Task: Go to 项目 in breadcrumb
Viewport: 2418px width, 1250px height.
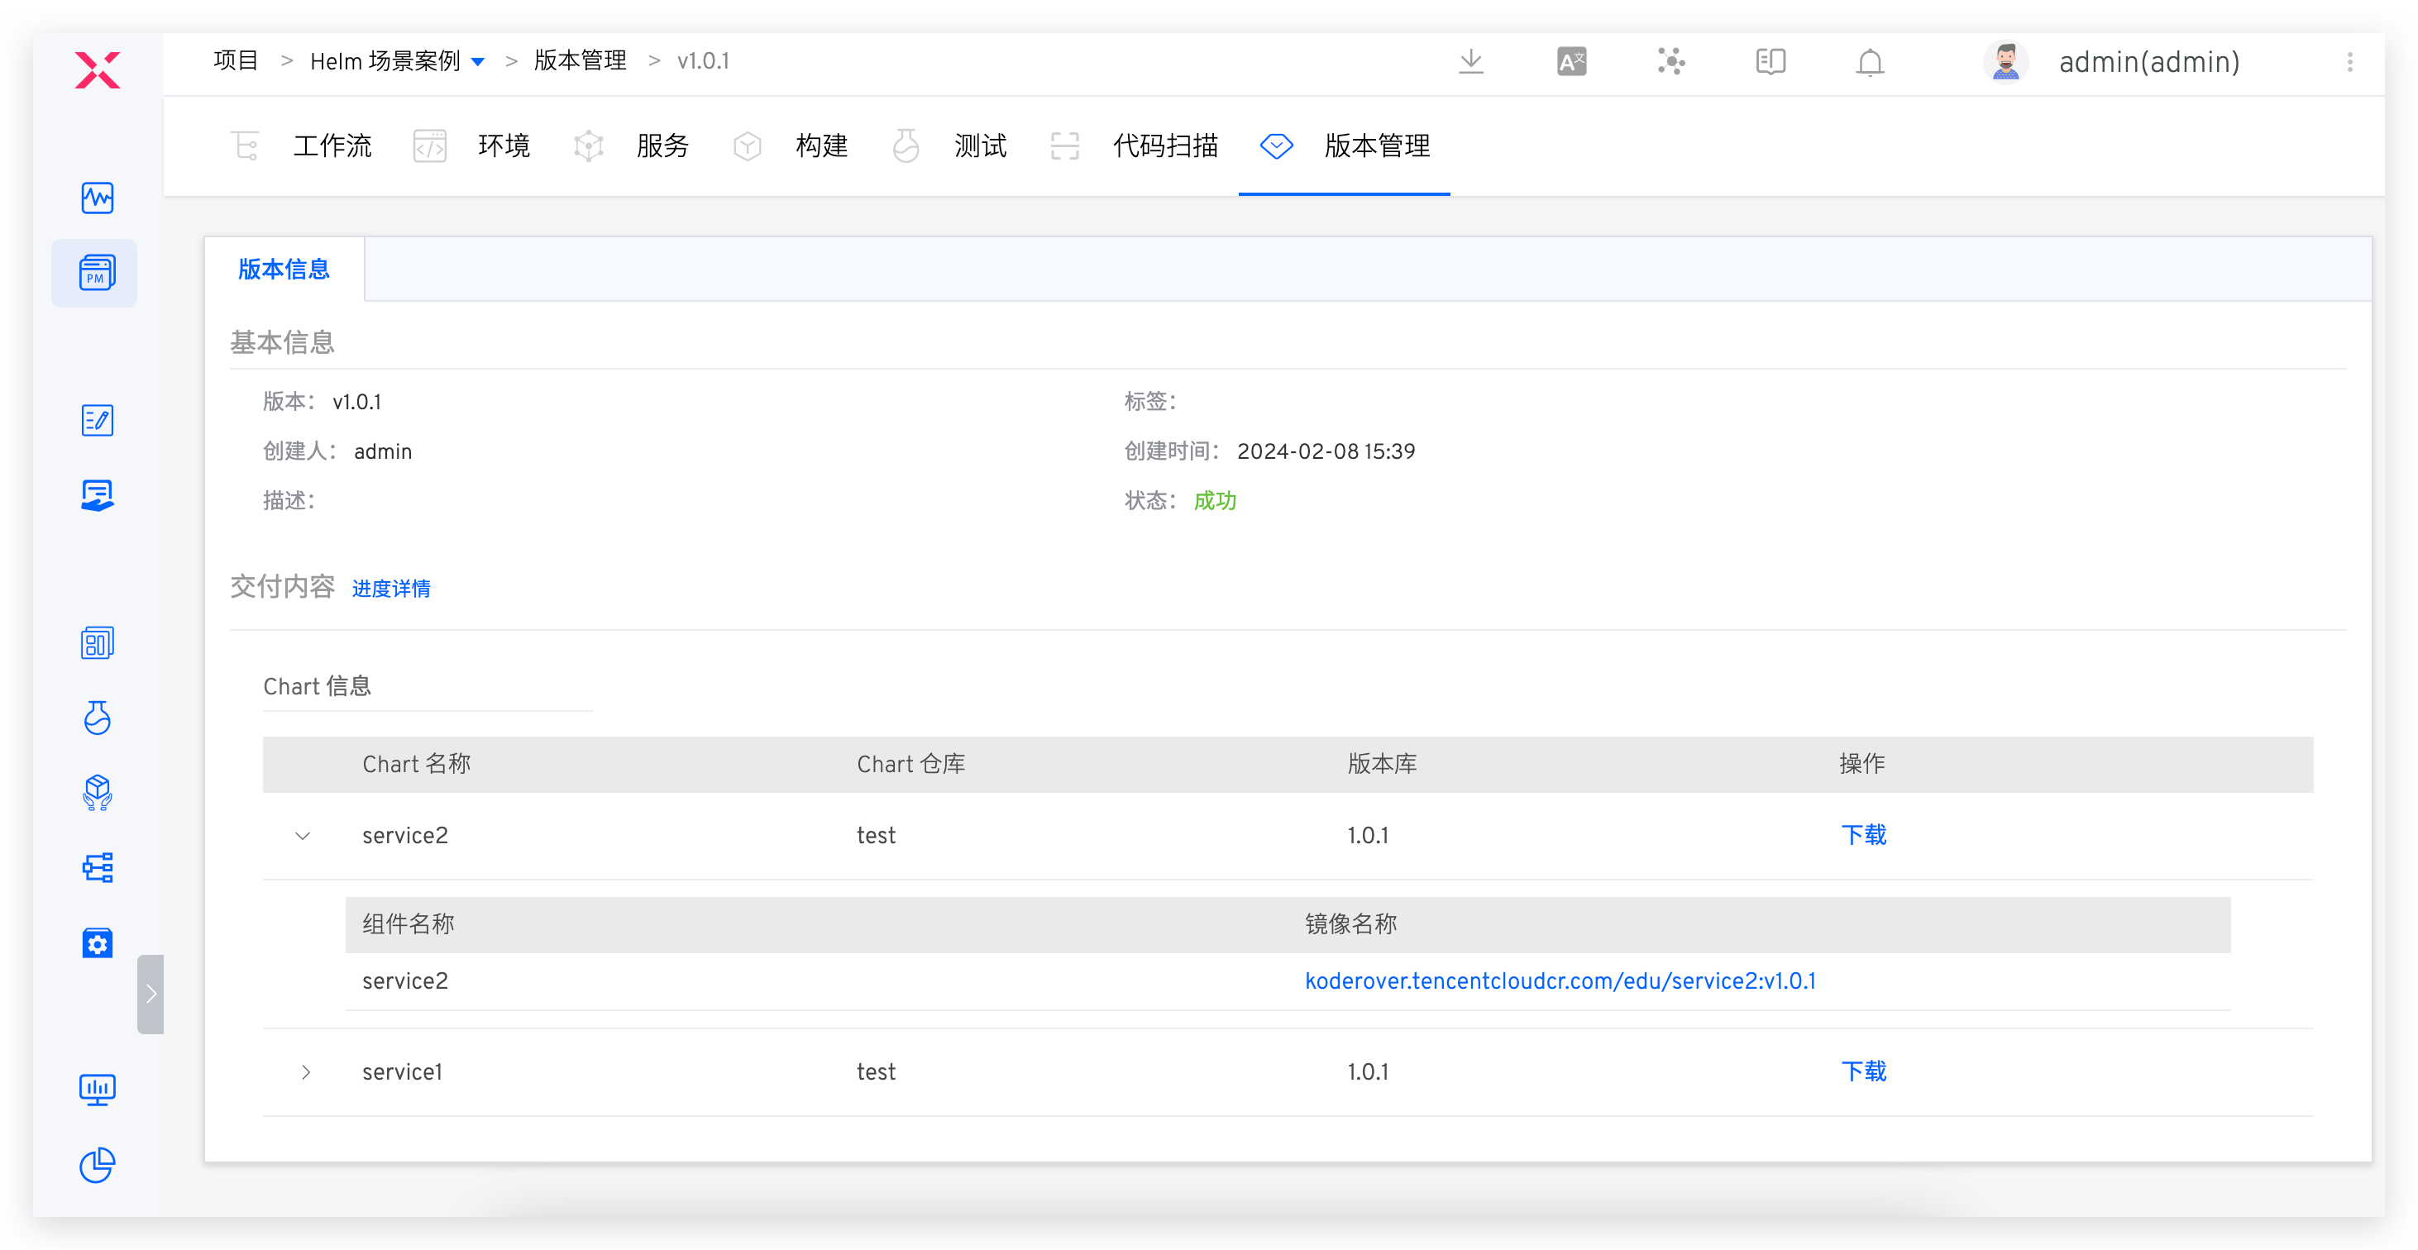Action: click(x=236, y=61)
